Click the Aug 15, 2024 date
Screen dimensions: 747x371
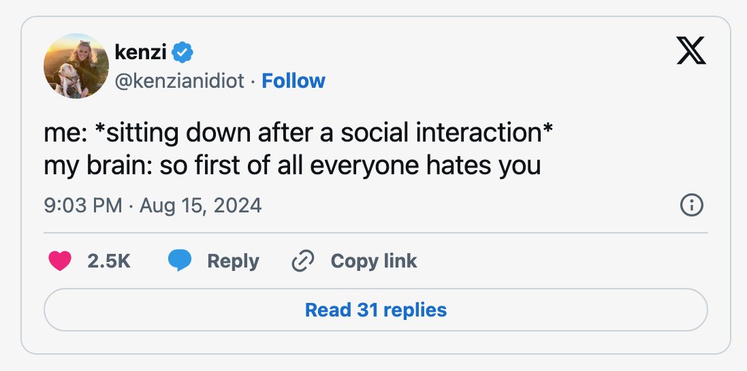pos(201,206)
